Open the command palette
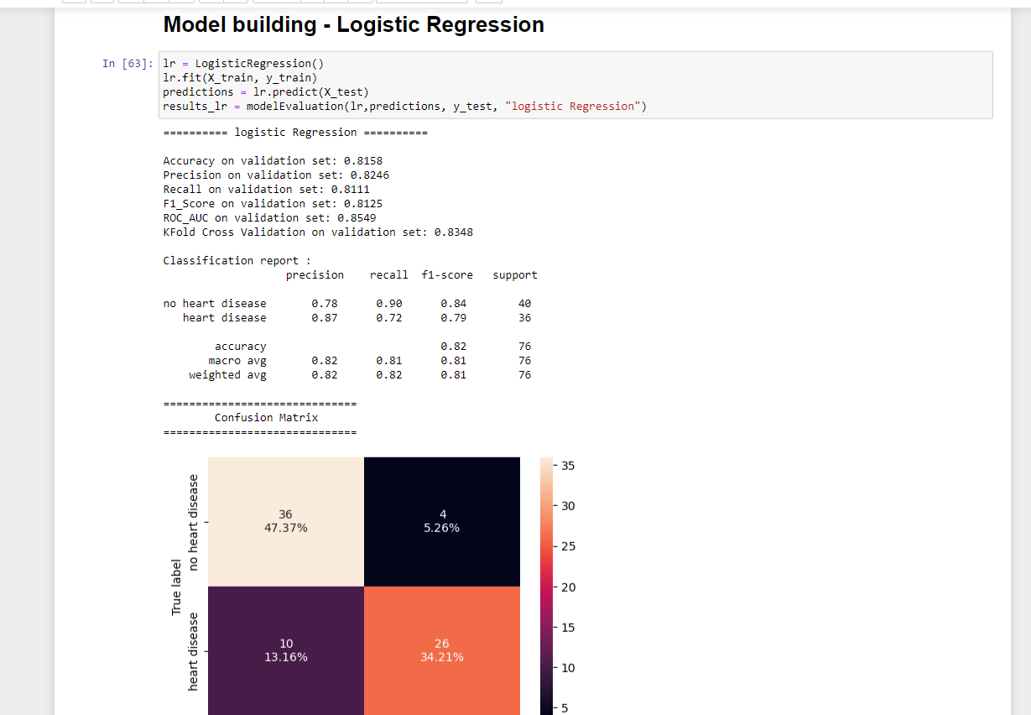 [488, 2]
